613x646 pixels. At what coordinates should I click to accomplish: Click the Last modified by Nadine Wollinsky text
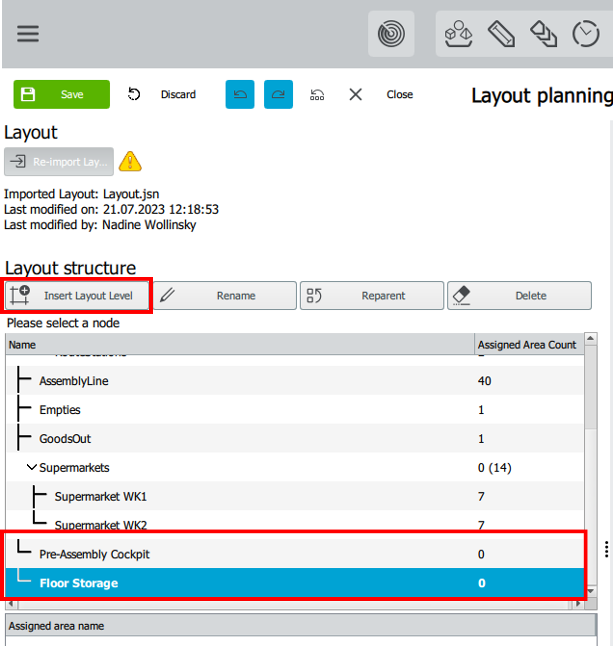tap(100, 225)
